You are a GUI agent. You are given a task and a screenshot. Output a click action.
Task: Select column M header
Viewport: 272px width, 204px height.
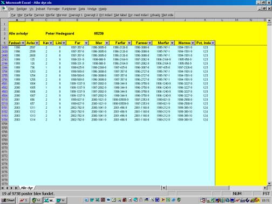tap(236, 20)
